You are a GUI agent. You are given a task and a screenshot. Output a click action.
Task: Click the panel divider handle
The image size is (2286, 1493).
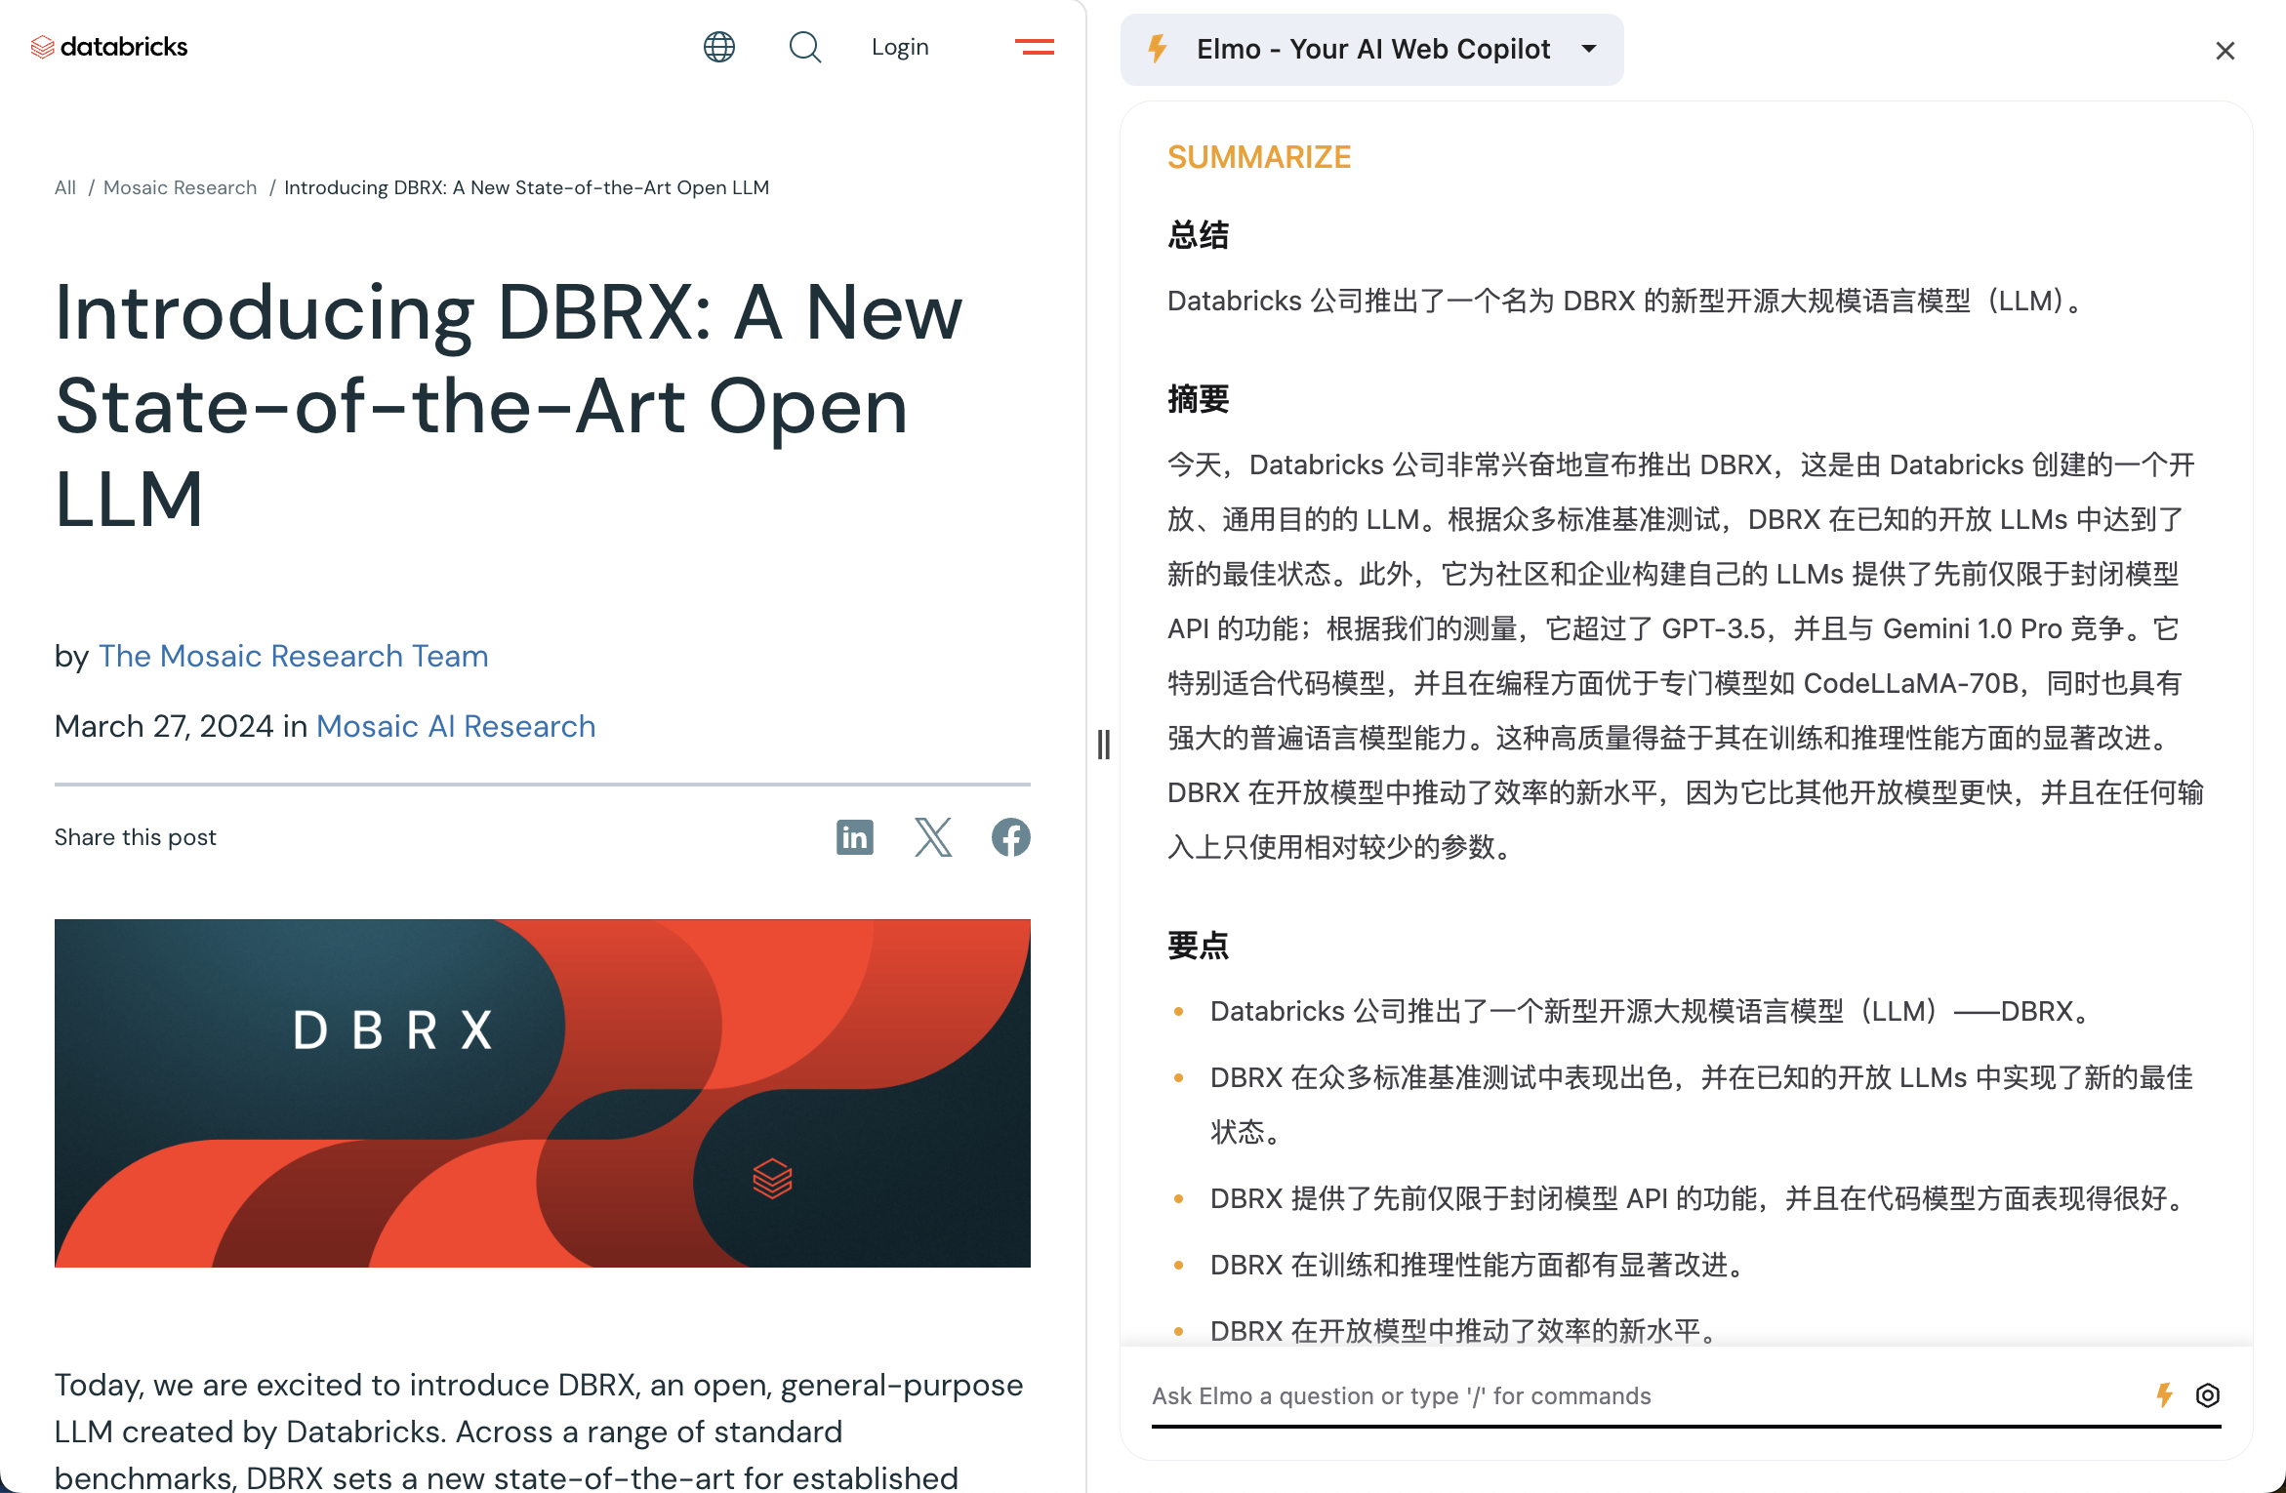(x=1104, y=745)
